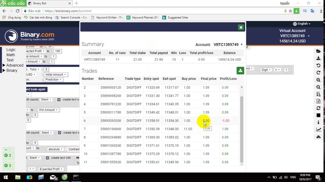This screenshot has width=325, height=182.
Task: Open File Explorer from the taskbar
Action: tap(18, 177)
